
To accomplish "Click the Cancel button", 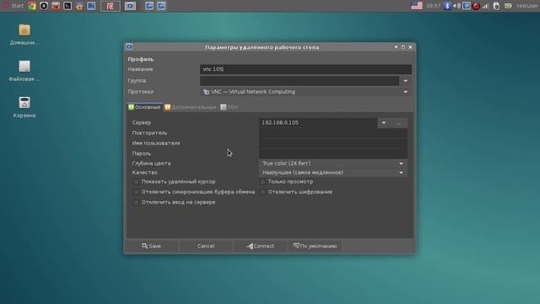I will click(206, 246).
